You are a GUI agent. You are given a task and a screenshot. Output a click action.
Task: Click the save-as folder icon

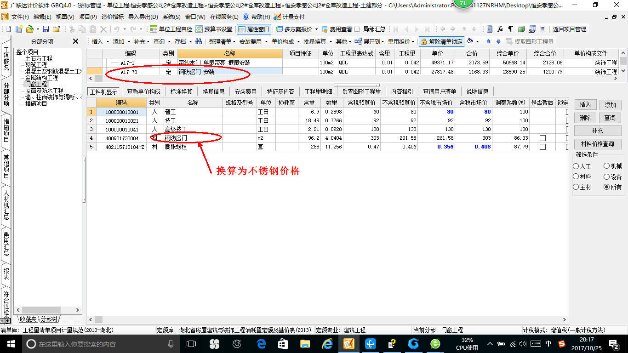point(56,29)
